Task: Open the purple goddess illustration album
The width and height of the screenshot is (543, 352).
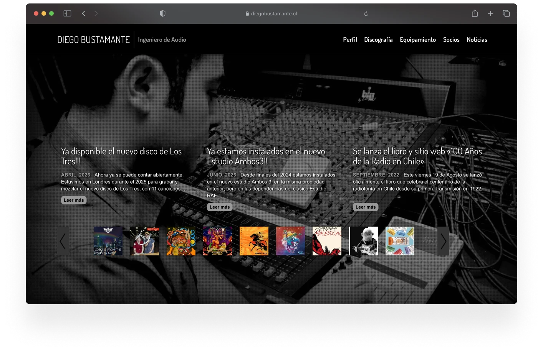Action: (x=217, y=241)
